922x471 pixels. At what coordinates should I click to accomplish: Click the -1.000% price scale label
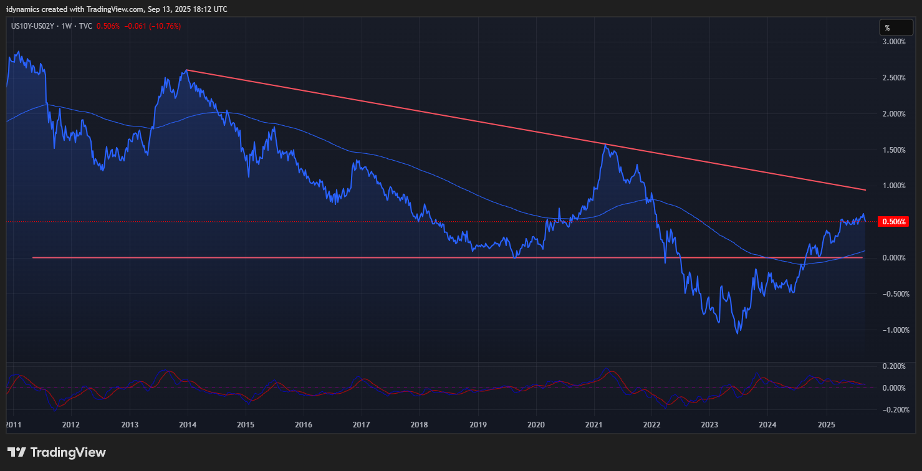click(x=891, y=330)
